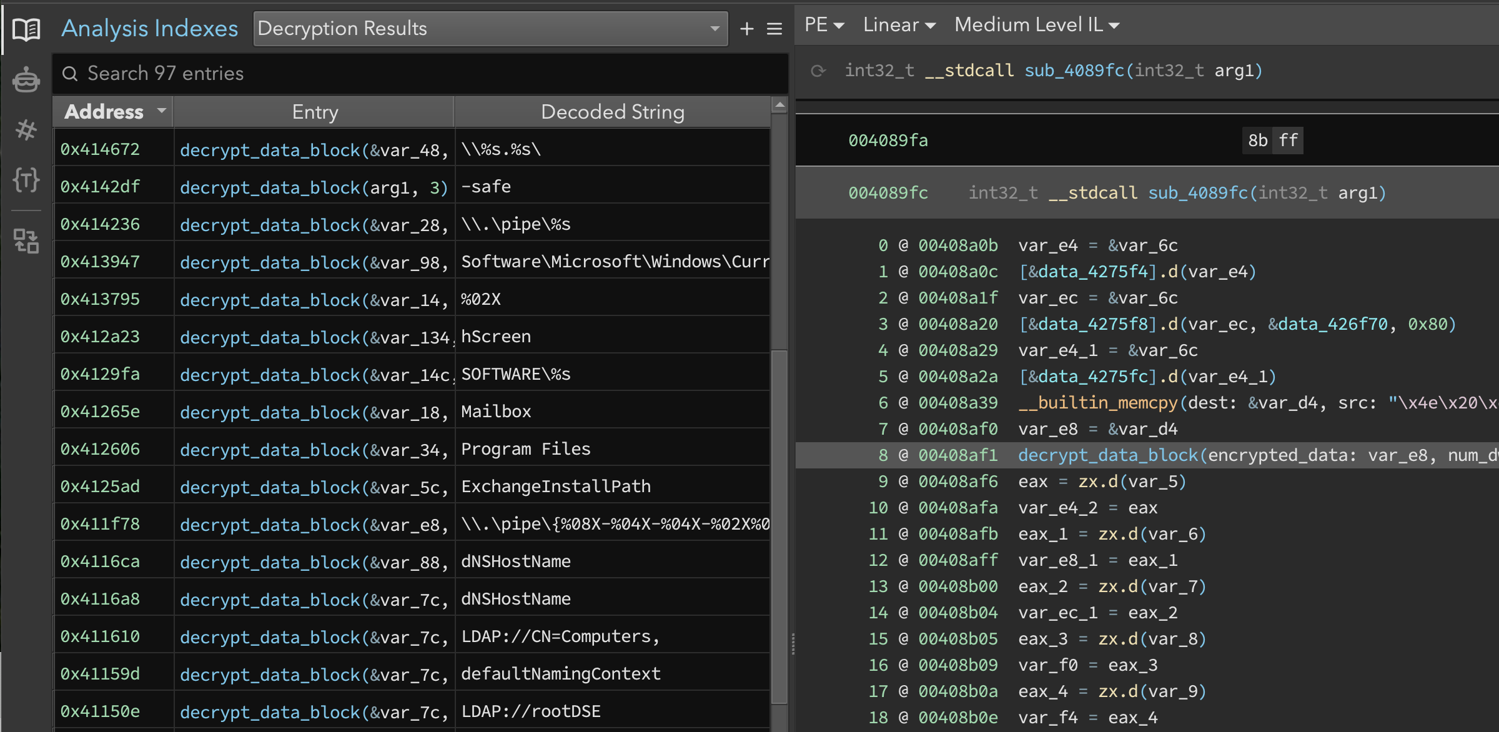Image resolution: width=1499 pixels, height=732 pixels.
Task: Select the 'hScreen' decoded string
Action: [496, 337]
